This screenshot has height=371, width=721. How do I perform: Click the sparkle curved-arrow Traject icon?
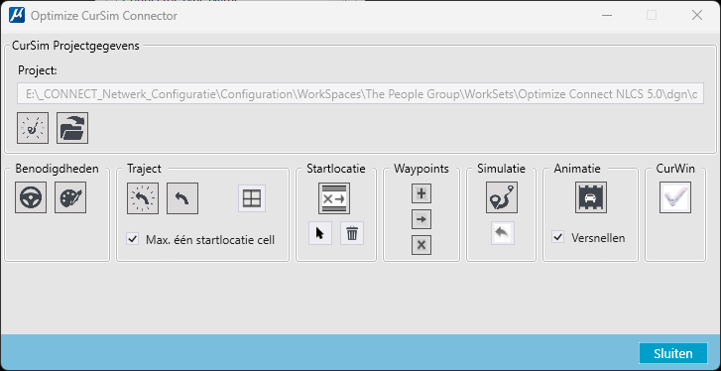tap(143, 198)
